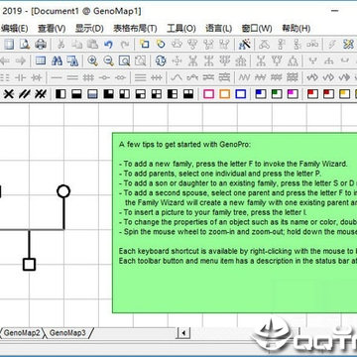Viewport: 357px width, 357px height.
Task: Select the zigzag conflict line icon
Action: [245, 77]
